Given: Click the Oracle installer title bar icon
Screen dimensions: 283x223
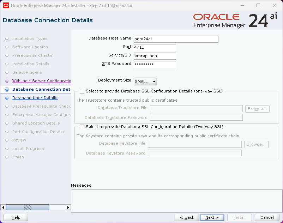Looking at the screenshot, I should click(6, 5).
